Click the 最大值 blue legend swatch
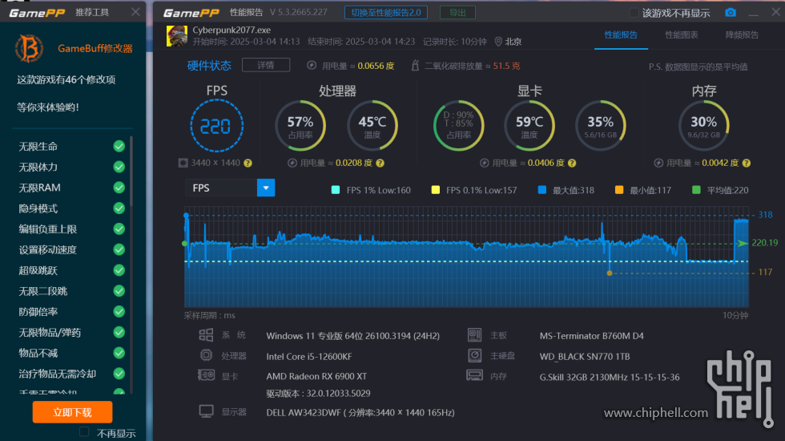This screenshot has height=441, width=785. click(541, 190)
